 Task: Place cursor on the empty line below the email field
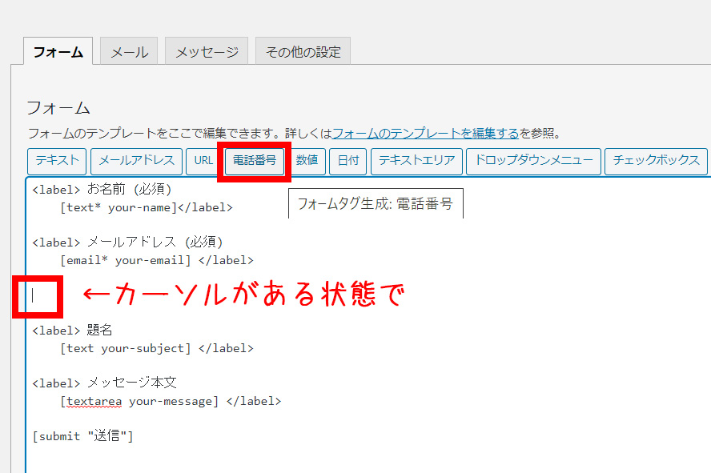(34, 295)
